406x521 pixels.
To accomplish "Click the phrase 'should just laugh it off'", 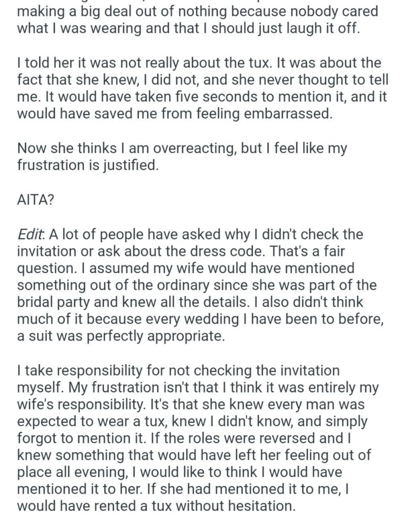I will (x=285, y=28).
